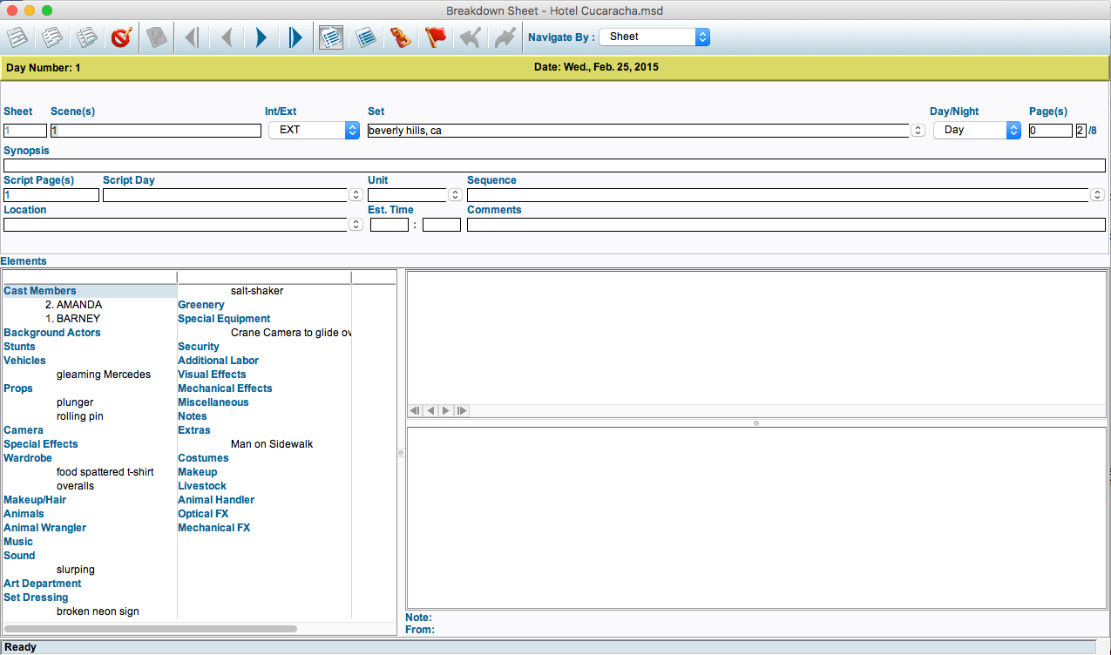1111x655 pixels.
Task: Click the forward playback arrow above notes
Action: pos(445,410)
